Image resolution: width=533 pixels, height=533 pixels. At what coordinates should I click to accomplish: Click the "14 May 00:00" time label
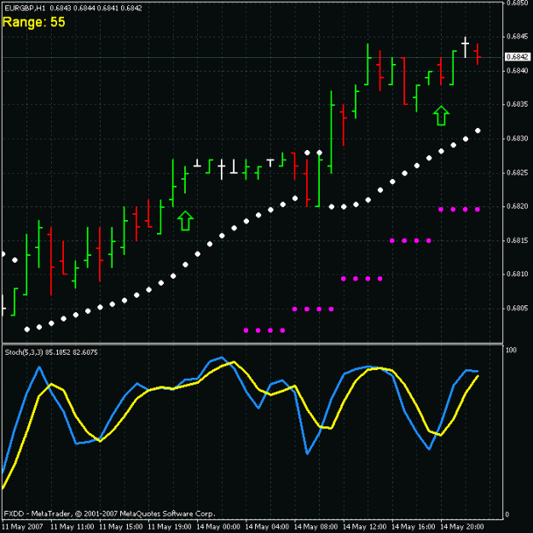pyautogui.click(x=218, y=527)
